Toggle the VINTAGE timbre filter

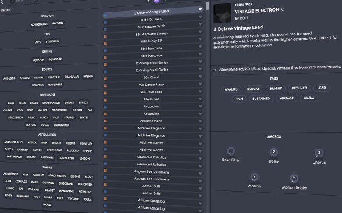tap(73, 198)
